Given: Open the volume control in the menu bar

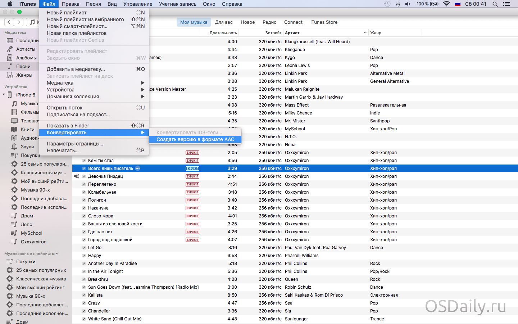Looking at the screenshot, I should coord(408,4).
